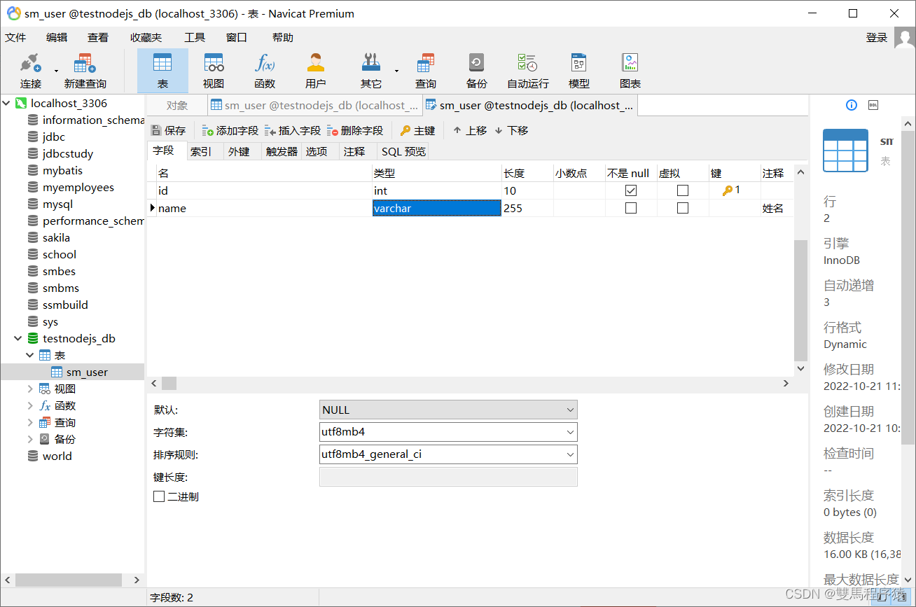Toggle 不是 null checkbox for name row
The width and height of the screenshot is (916, 607).
click(631, 208)
